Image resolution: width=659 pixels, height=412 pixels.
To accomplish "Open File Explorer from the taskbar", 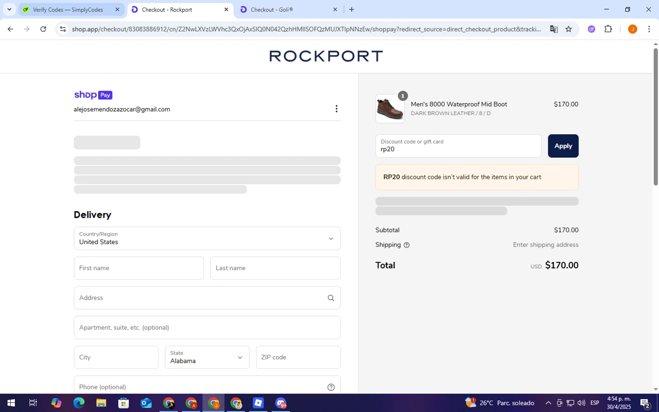I will pos(101,403).
